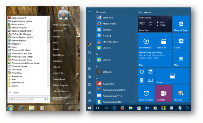Open the Films & TV tile
This screenshot has width=203, height=123.
164,42
